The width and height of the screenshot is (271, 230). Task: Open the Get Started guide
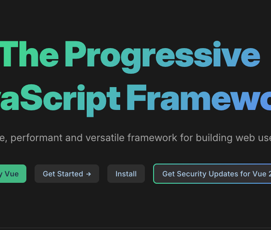(x=67, y=174)
